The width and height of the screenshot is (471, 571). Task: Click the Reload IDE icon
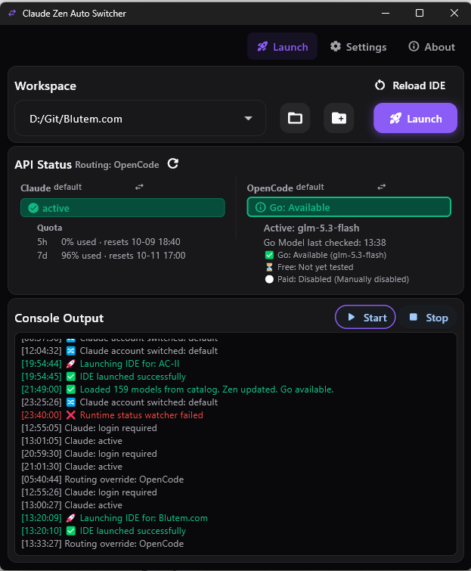380,85
